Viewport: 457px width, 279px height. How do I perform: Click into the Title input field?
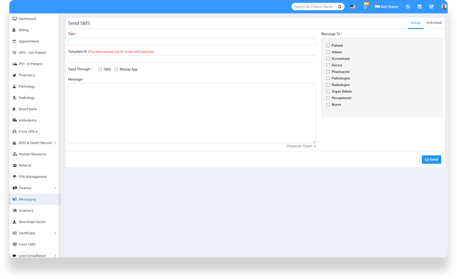pyautogui.click(x=191, y=41)
